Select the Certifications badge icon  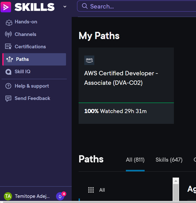pyautogui.click(x=8, y=47)
